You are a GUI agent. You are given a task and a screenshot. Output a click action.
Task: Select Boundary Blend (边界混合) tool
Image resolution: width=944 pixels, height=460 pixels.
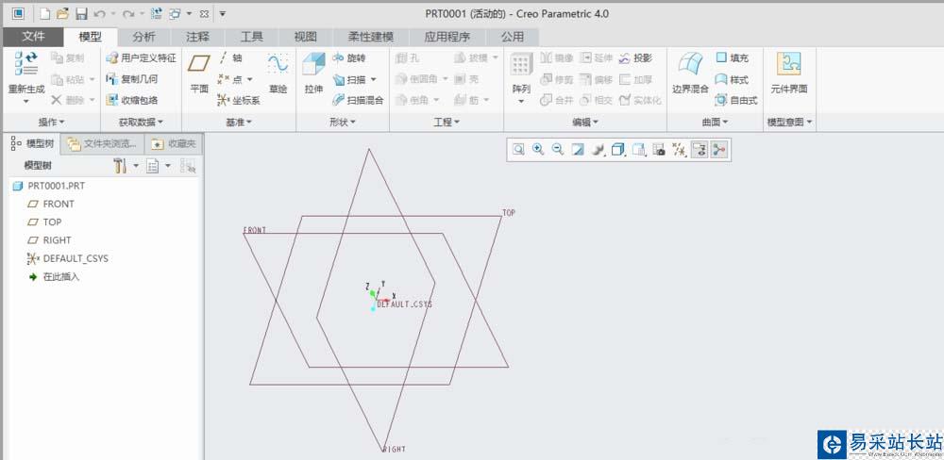pos(690,74)
